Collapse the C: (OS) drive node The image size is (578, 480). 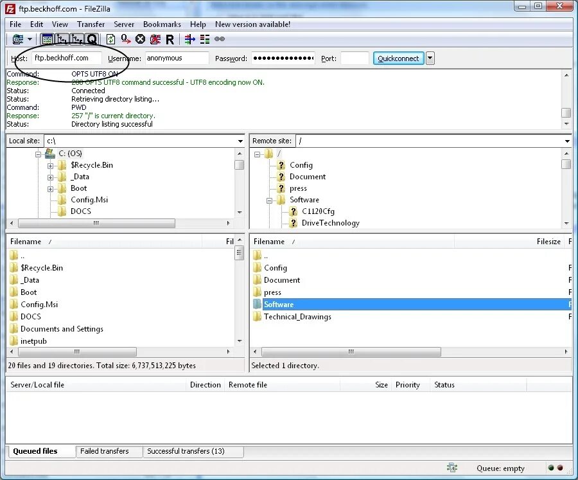38,154
